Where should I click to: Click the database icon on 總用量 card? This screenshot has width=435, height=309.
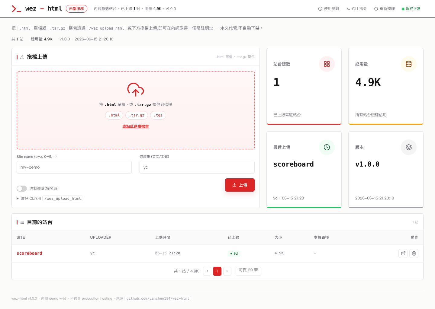coord(409,64)
